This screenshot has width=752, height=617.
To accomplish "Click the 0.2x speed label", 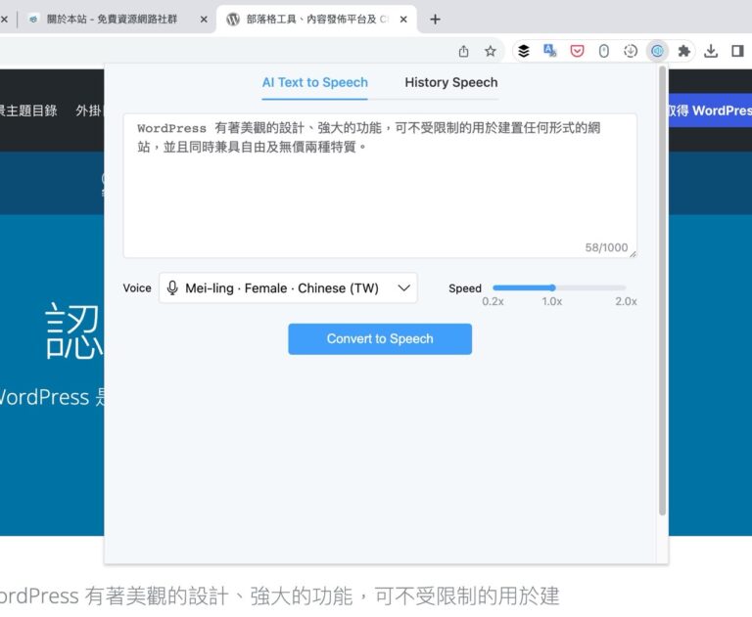I will click(493, 301).
